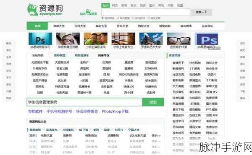Select the 站内 search tab
This screenshot has width=252, height=155.
[x=105, y=5]
